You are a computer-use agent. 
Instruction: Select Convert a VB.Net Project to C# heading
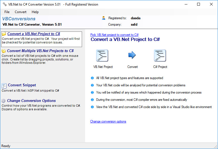34,34
